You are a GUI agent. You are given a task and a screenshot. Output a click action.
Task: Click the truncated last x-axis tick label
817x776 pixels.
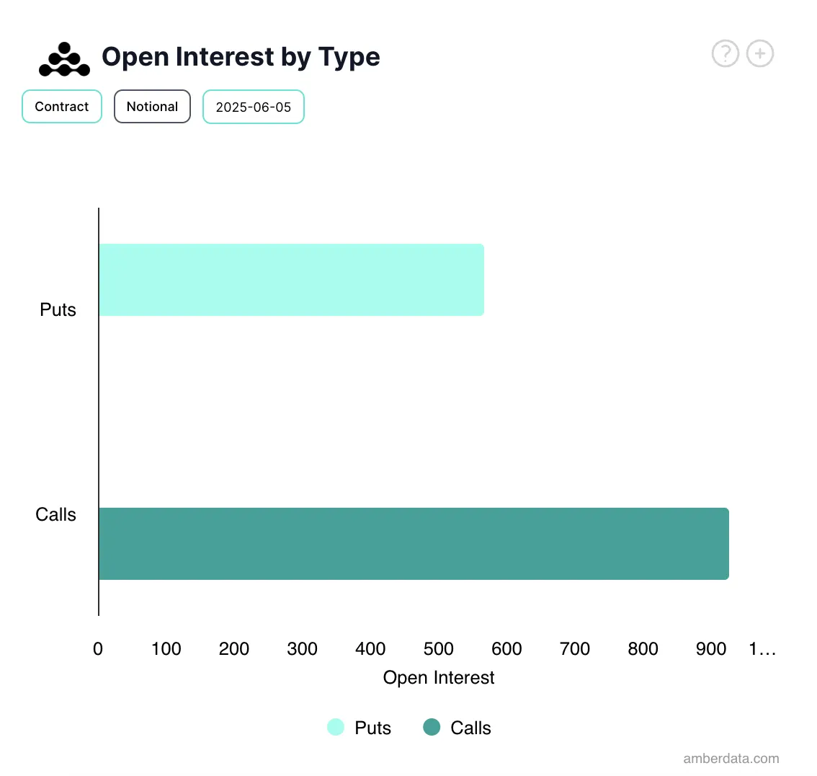762,649
